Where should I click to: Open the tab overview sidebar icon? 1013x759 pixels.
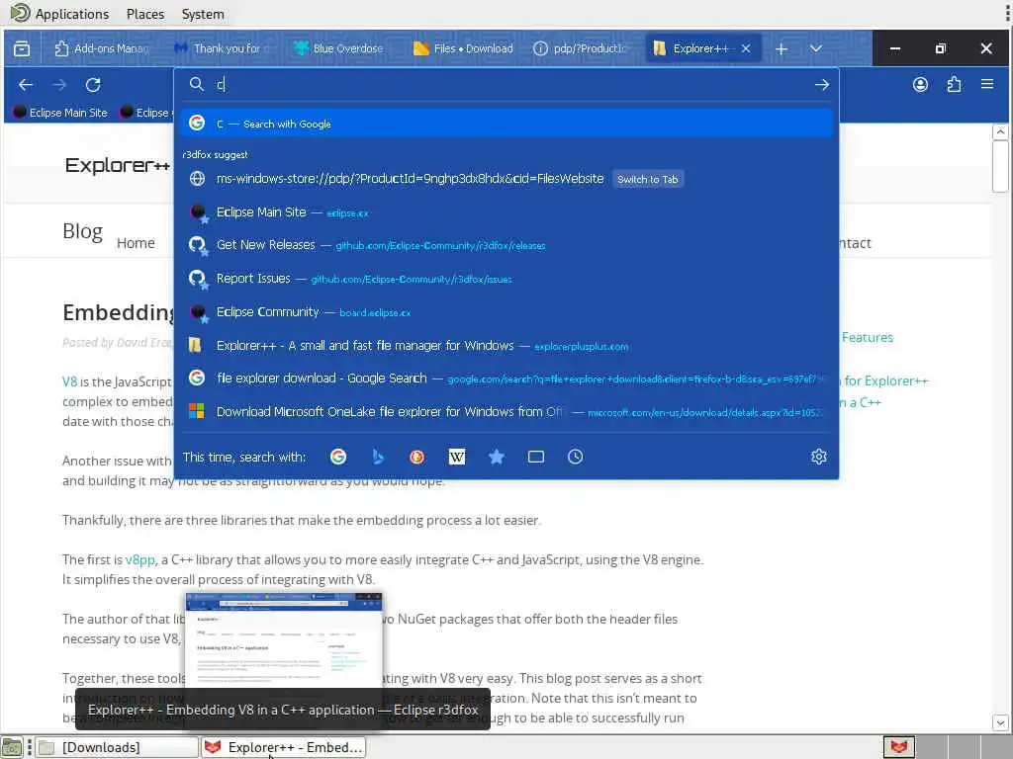pyautogui.click(x=22, y=48)
